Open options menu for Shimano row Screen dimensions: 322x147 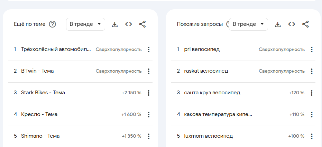148,136
